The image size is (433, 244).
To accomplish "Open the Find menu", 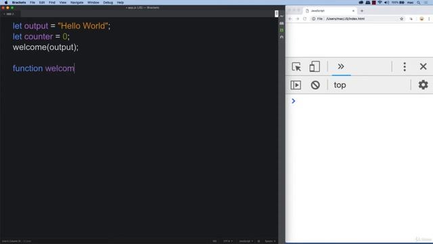I will point(52,3).
